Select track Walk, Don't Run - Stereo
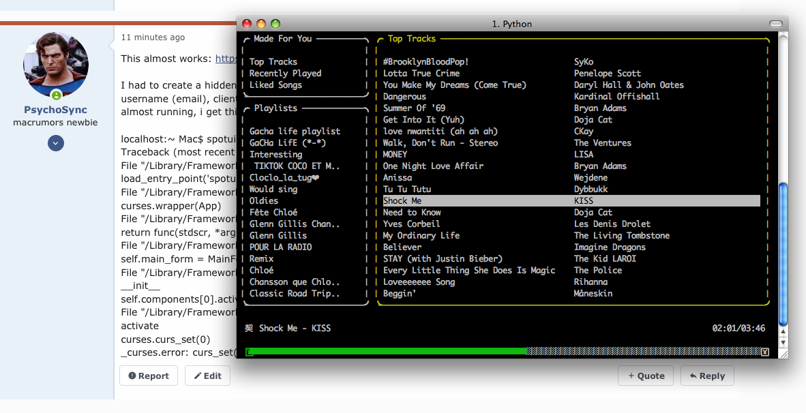Image resolution: width=806 pixels, height=413 pixels. [440, 143]
